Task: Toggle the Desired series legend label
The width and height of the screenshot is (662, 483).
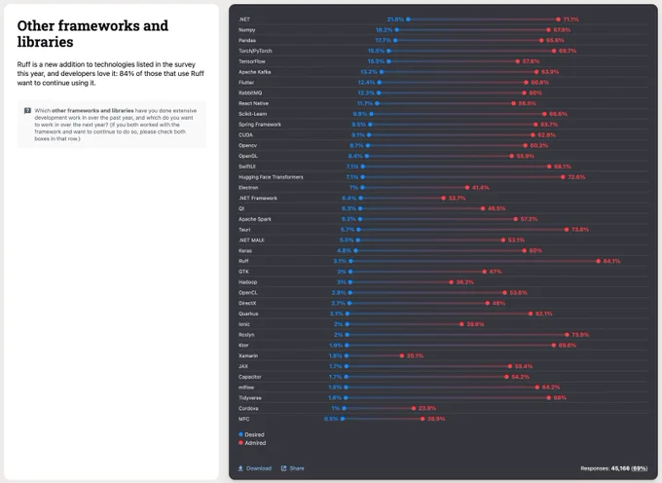Action: (x=254, y=434)
